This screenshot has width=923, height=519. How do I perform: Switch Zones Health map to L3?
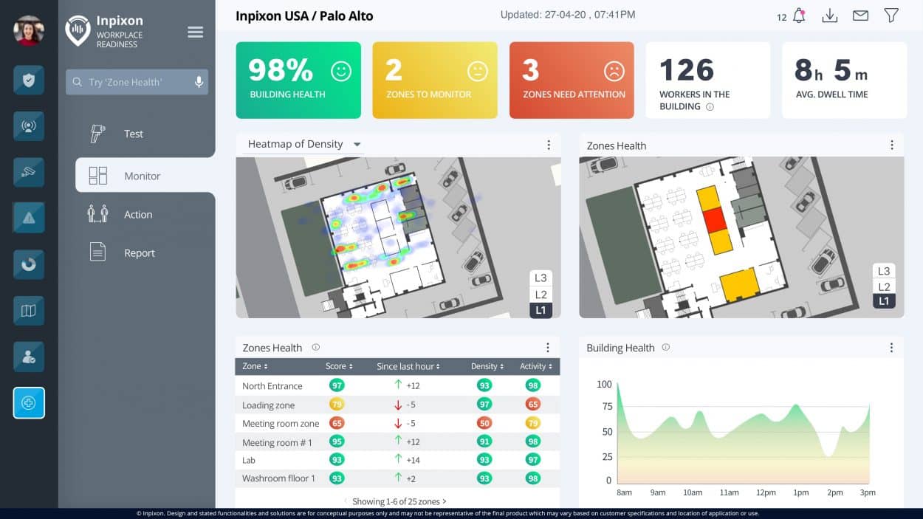(884, 271)
